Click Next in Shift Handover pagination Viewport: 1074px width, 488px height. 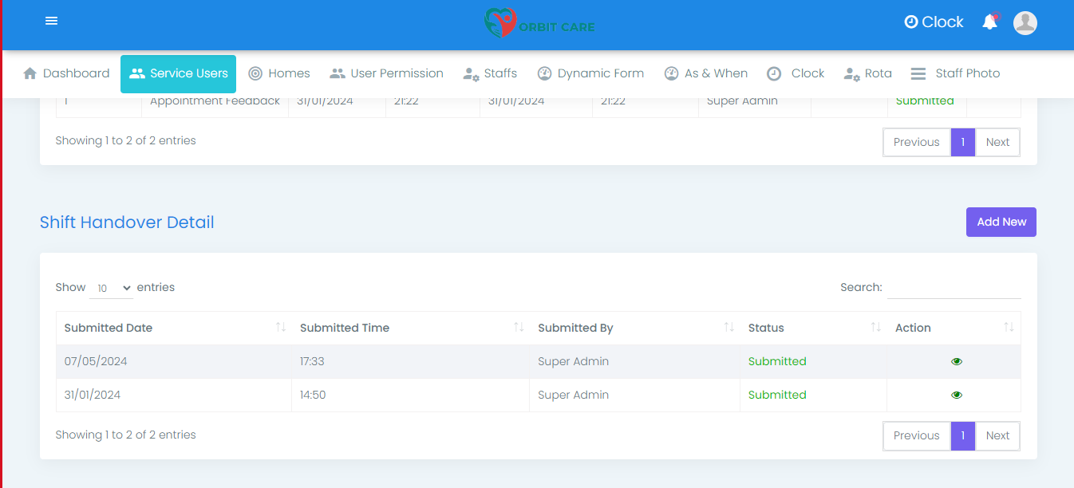997,435
